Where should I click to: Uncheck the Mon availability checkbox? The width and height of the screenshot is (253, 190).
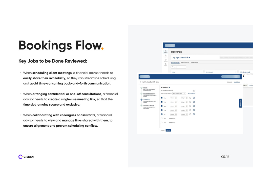click(x=162, y=98)
